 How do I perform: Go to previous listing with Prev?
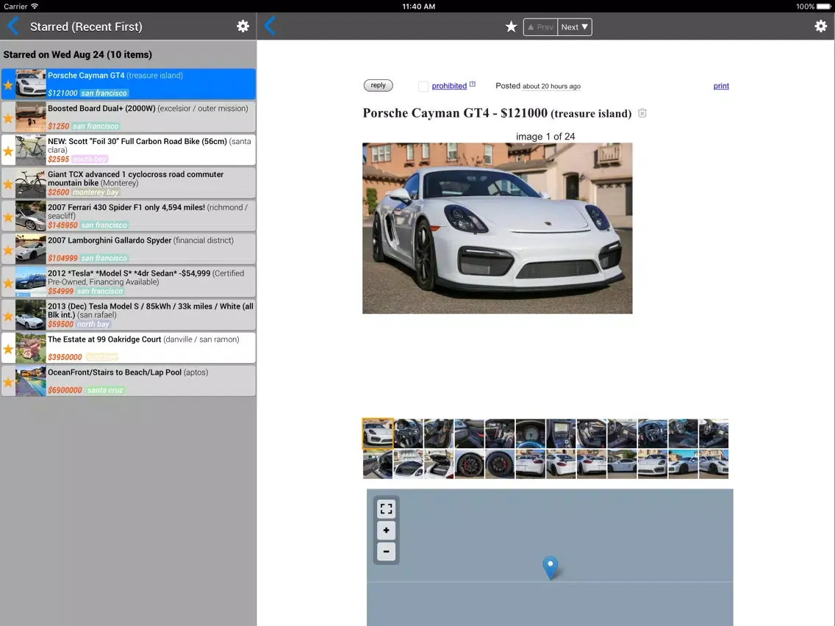click(x=540, y=27)
